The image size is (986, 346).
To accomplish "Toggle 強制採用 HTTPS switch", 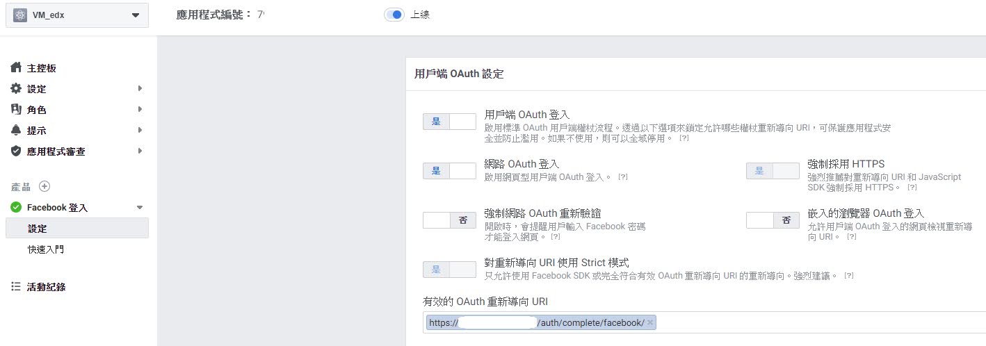I will [773, 171].
